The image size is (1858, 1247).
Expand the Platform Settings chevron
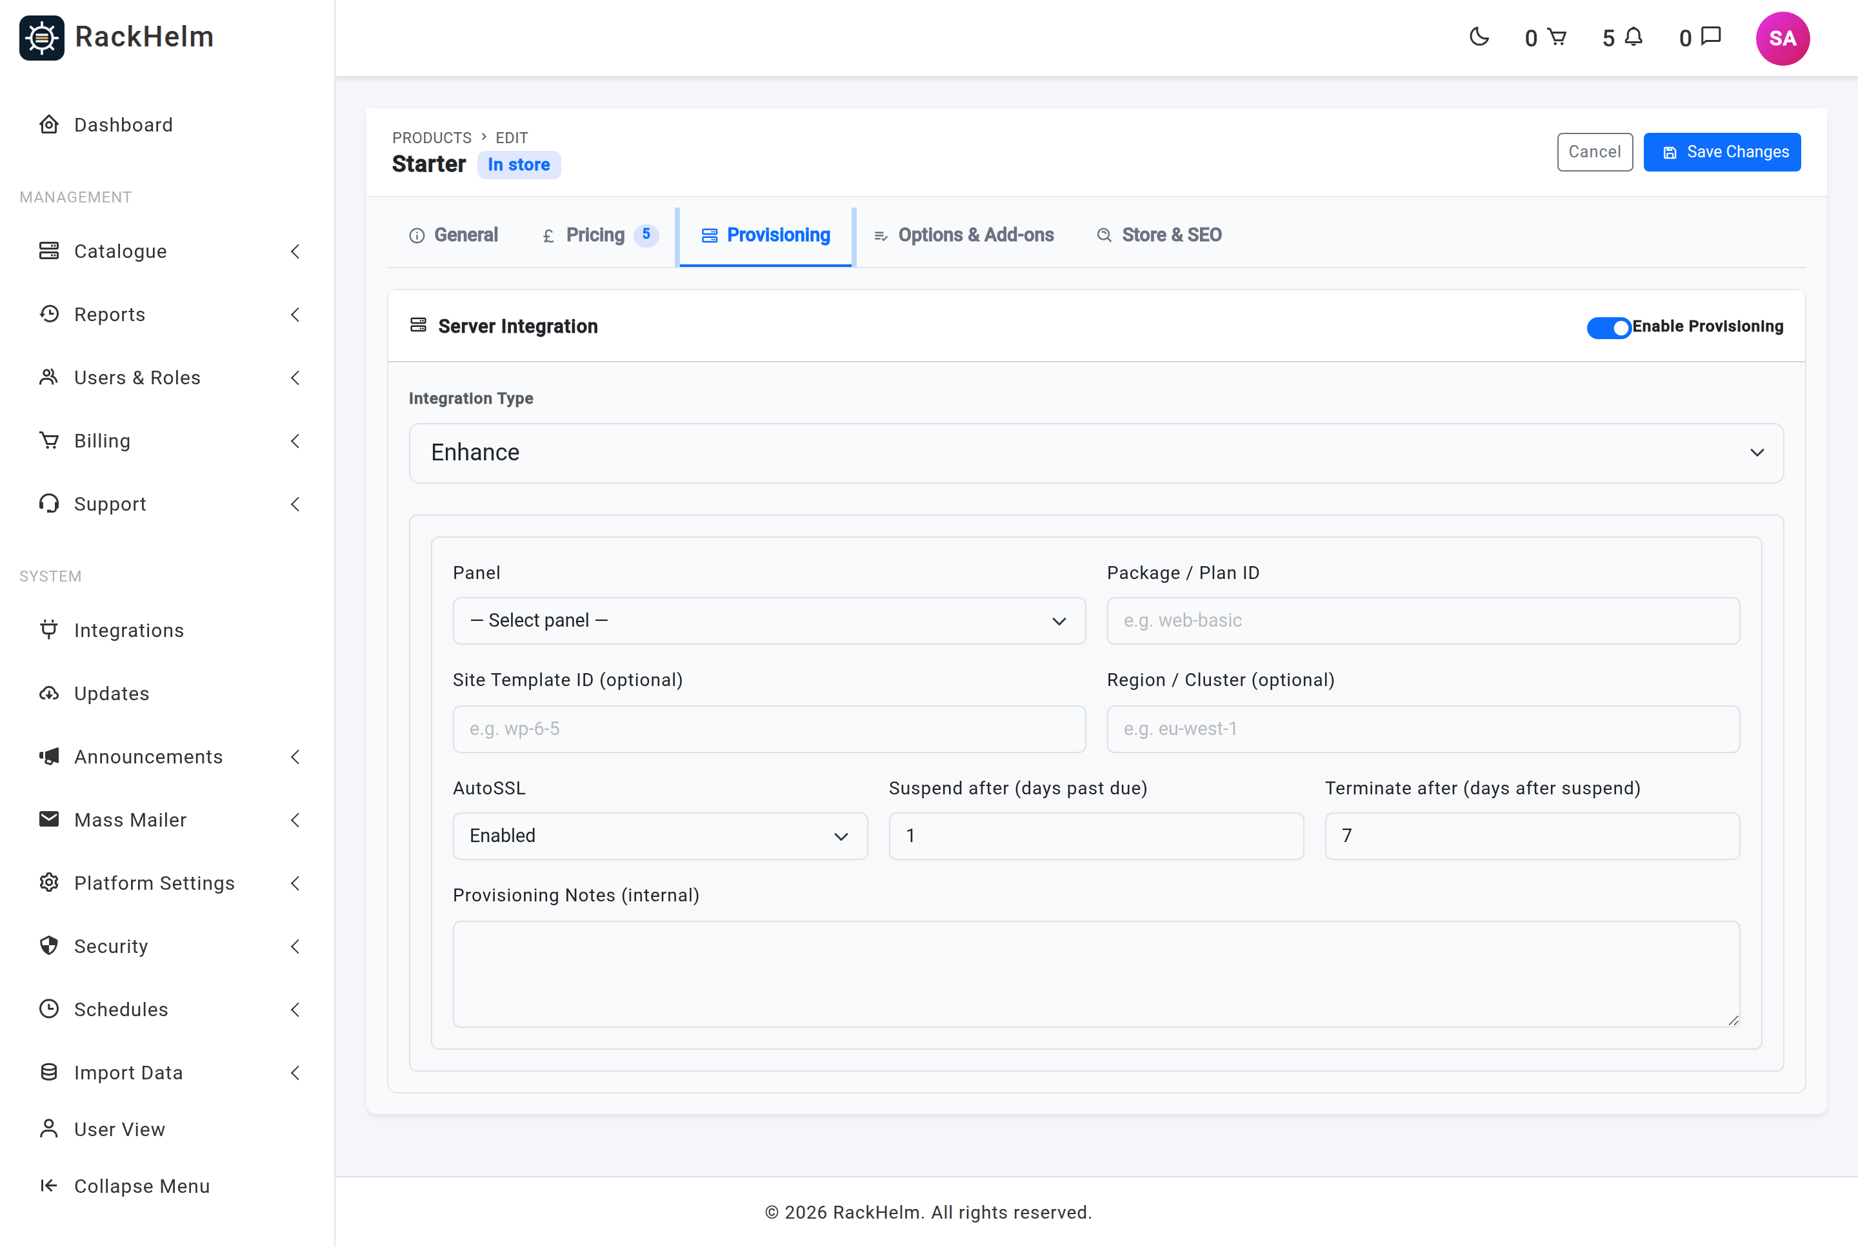tap(295, 883)
